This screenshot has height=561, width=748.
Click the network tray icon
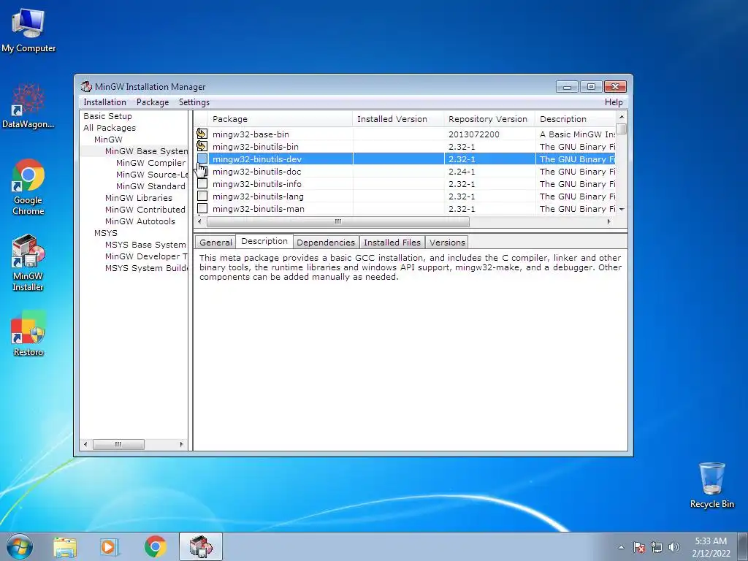pyautogui.click(x=657, y=547)
